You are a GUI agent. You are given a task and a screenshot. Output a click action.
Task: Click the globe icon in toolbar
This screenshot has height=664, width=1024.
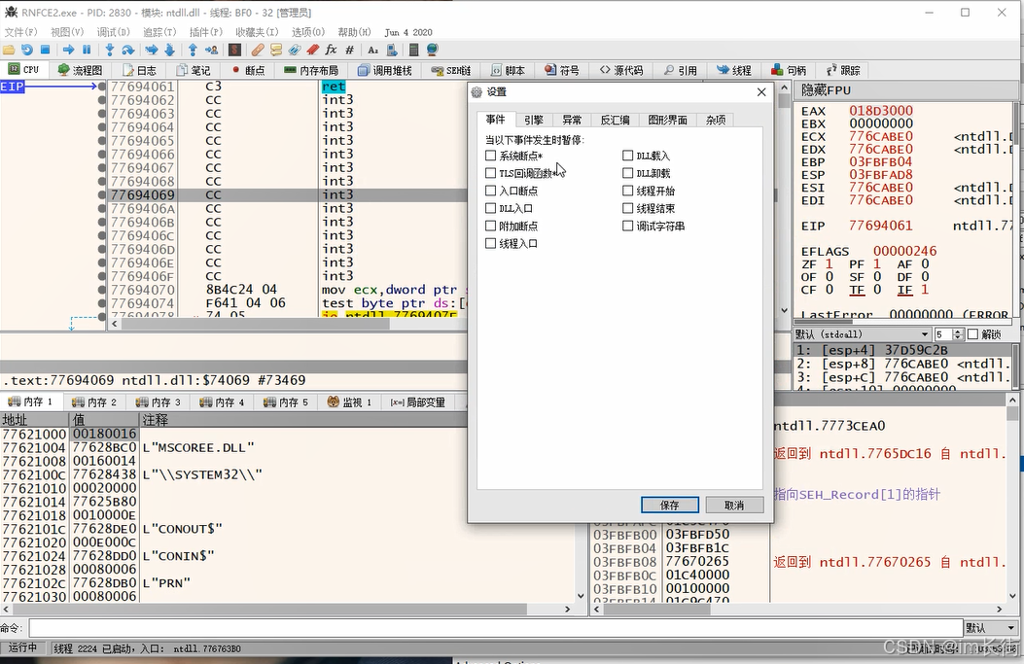click(x=432, y=50)
